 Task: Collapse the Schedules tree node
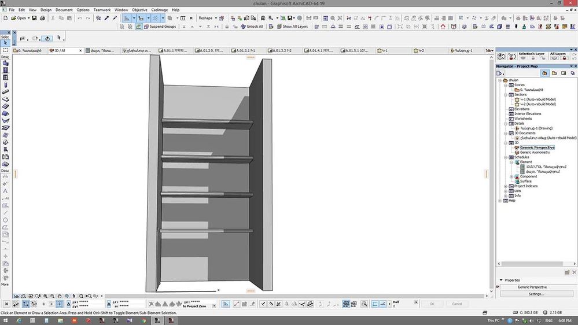tap(506, 157)
